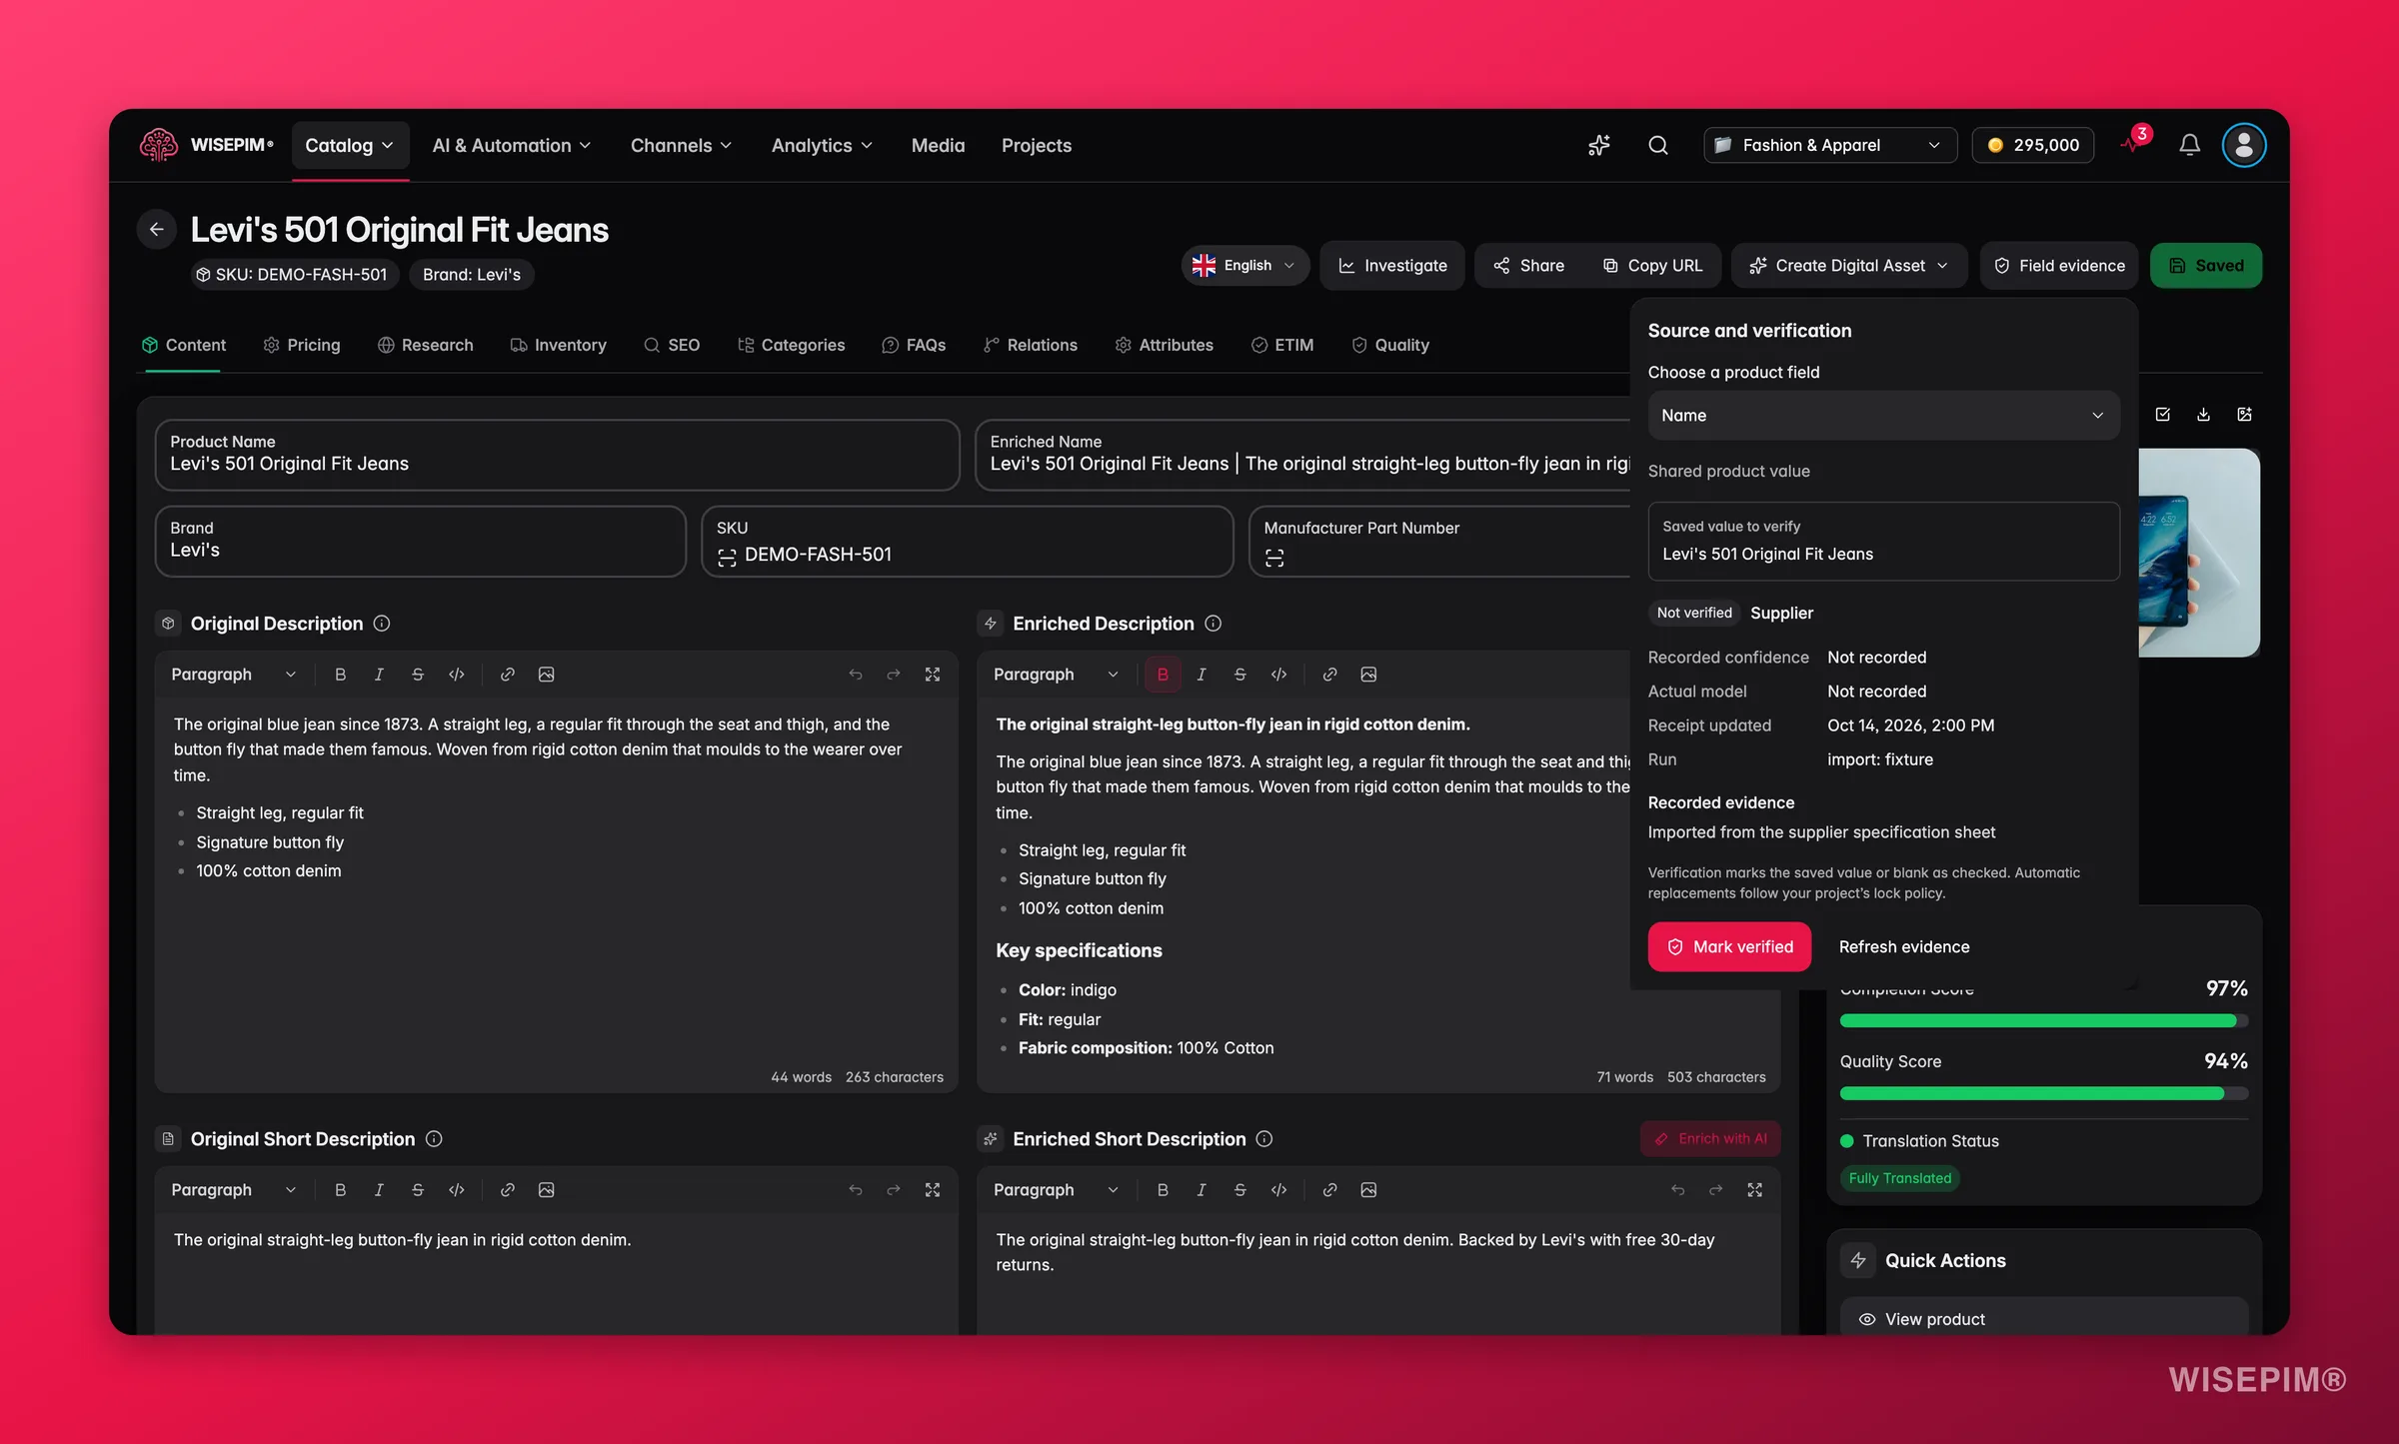Image resolution: width=2399 pixels, height=1444 pixels.
Task: Click the Field evidence button
Action: (2059, 266)
